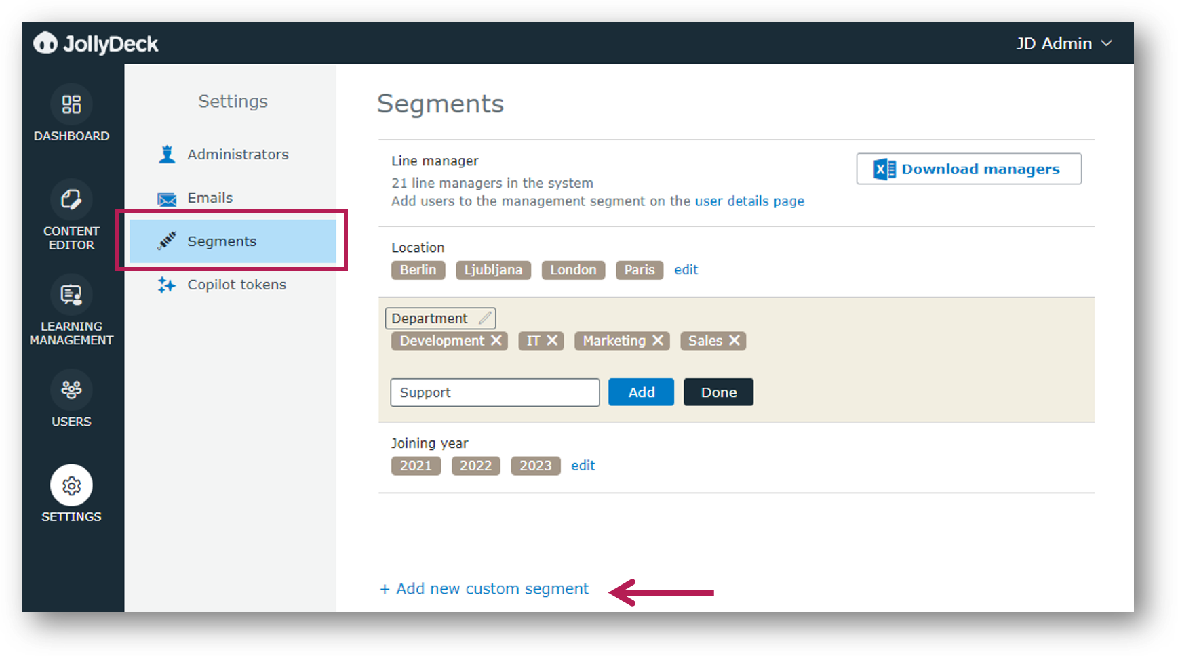This screenshot has height=656, width=1178.
Task: Remove the Sales tag with its X
Action: coord(734,341)
